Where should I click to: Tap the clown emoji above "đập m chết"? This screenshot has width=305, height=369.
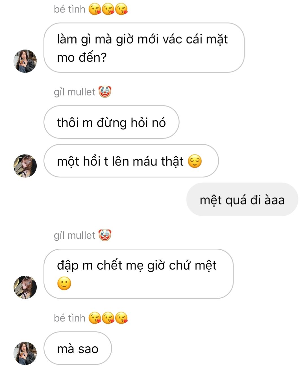coord(105,235)
